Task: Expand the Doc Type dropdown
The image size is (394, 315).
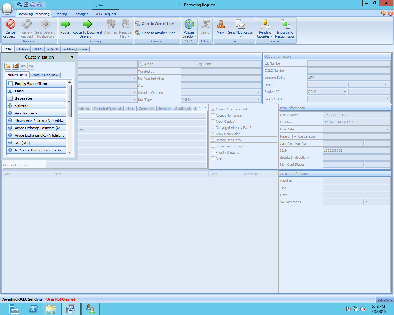Action: [x=259, y=100]
